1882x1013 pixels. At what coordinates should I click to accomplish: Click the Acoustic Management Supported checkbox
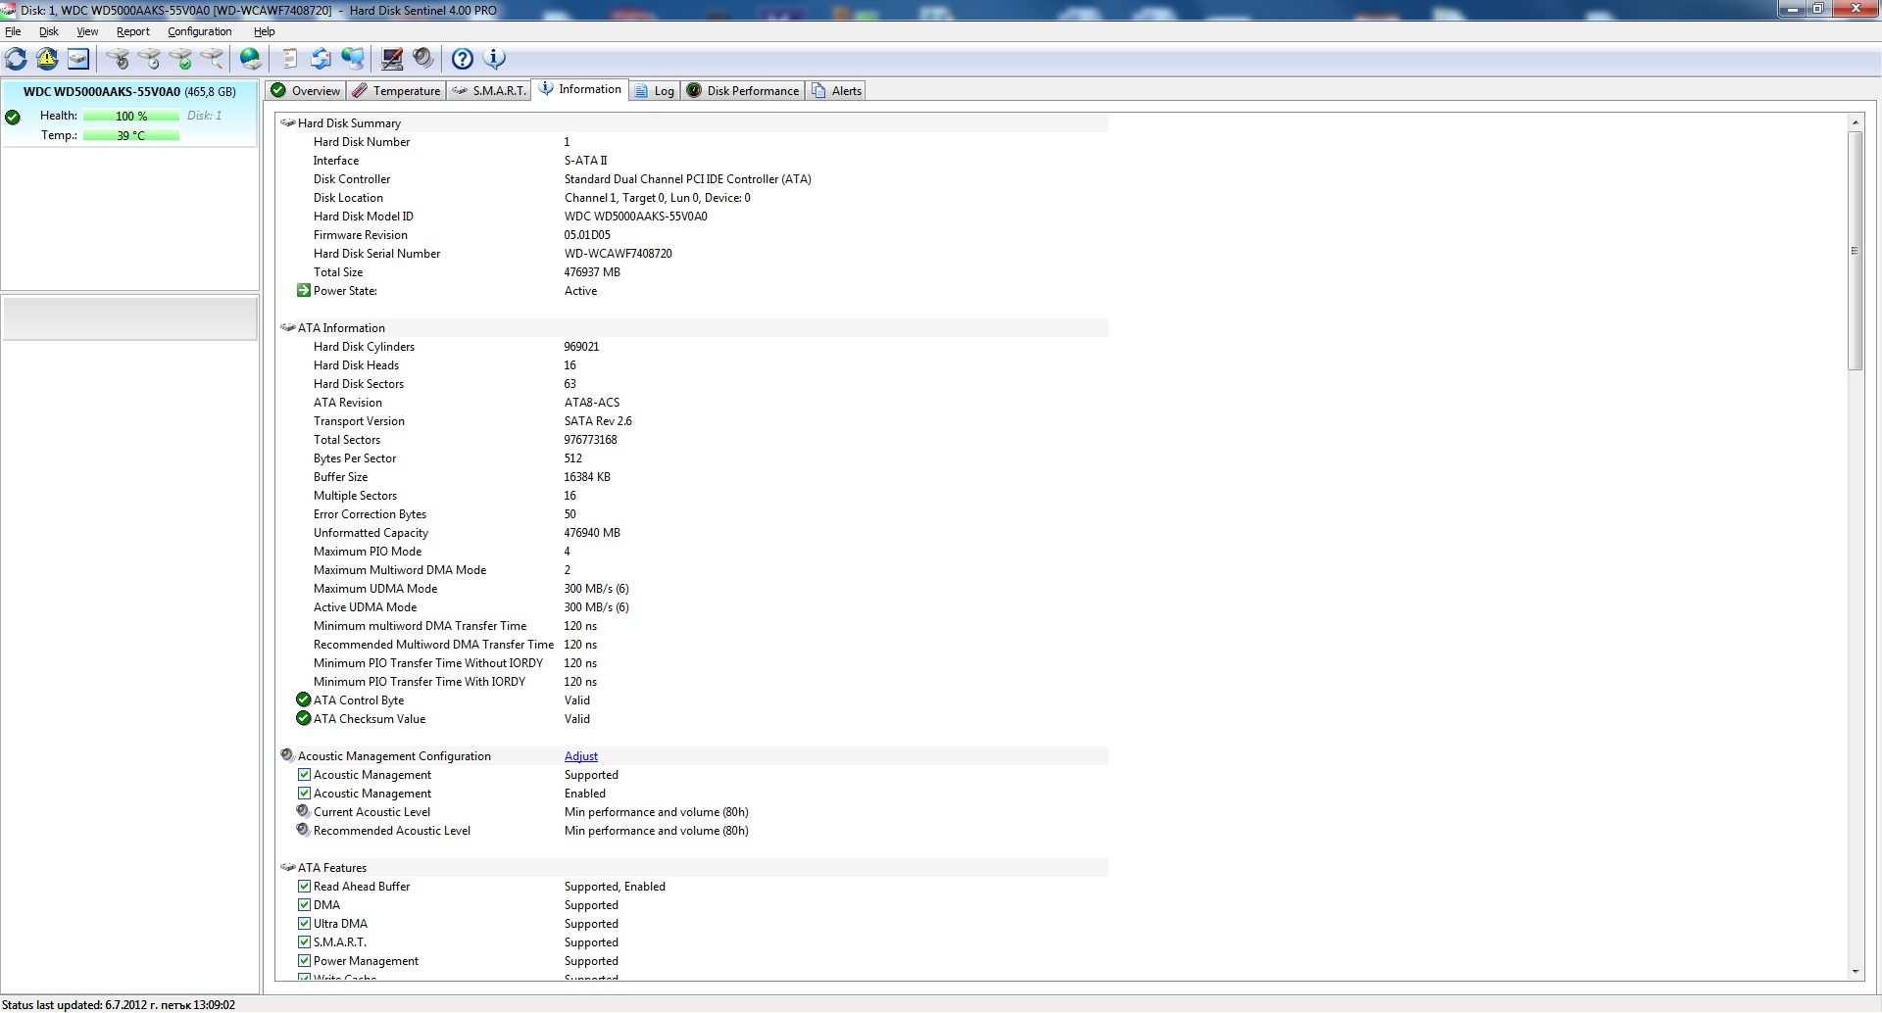(304, 774)
